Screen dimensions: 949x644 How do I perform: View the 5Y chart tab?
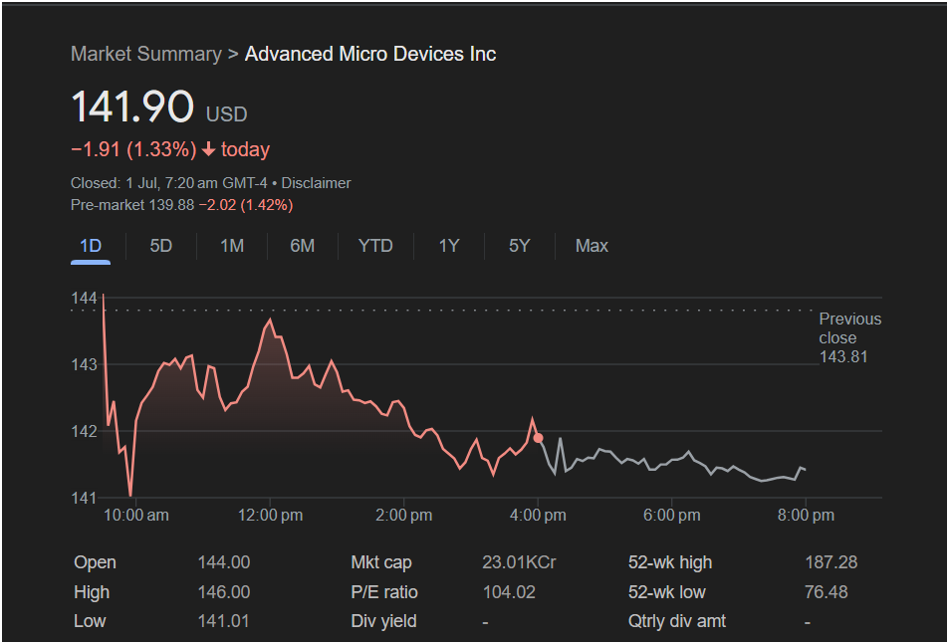pyautogui.click(x=519, y=246)
